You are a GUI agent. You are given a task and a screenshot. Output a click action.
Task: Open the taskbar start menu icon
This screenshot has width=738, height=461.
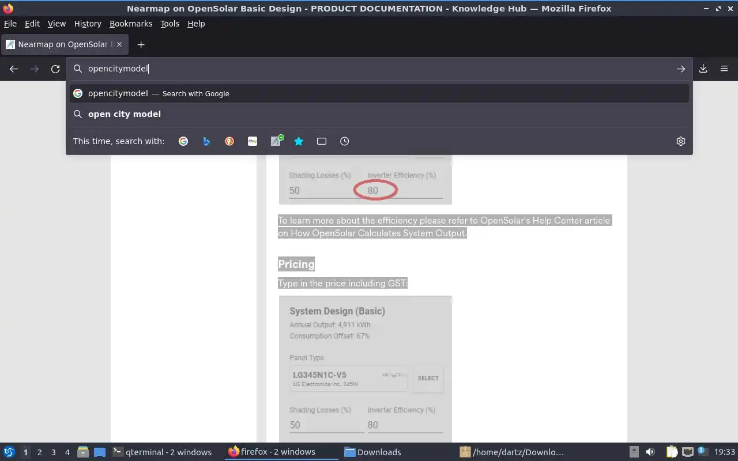click(x=9, y=452)
